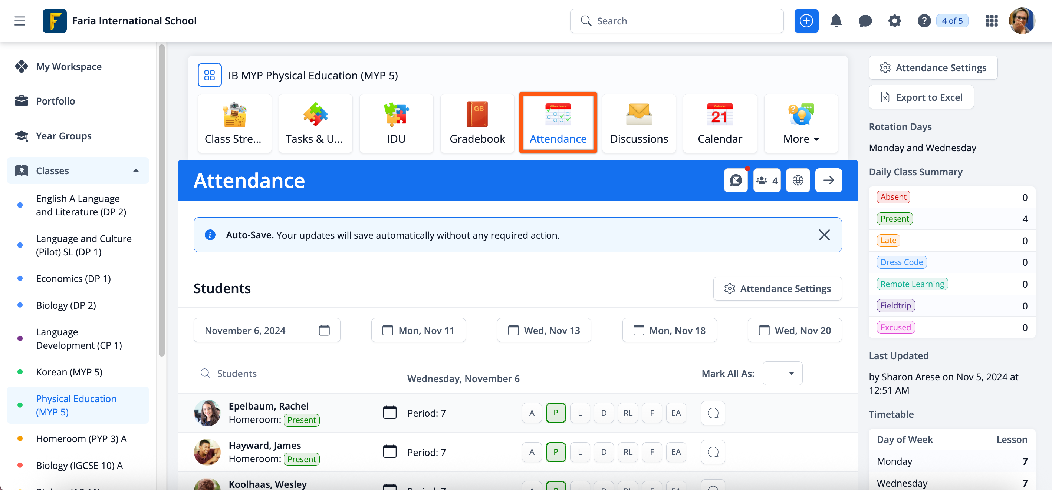This screenshot has height=490, width=1052.
Task: Click the globe icon in the Attendance header
Action: click(798, 181)
